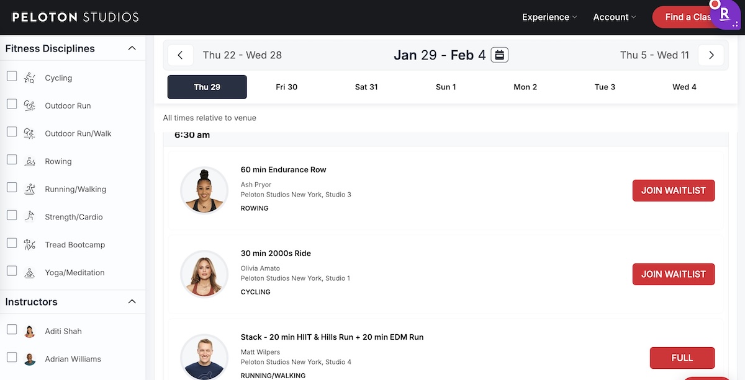Select the Fri 30 day tab
This screenshot has width=745, height=380.
(287, 87)
